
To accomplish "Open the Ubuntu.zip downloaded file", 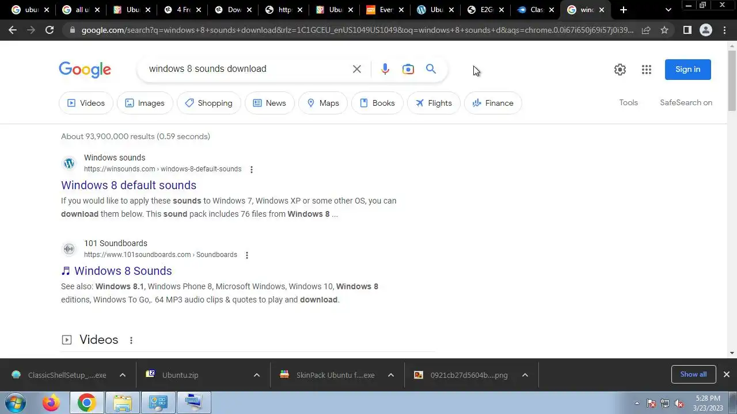I will point(180,375).
